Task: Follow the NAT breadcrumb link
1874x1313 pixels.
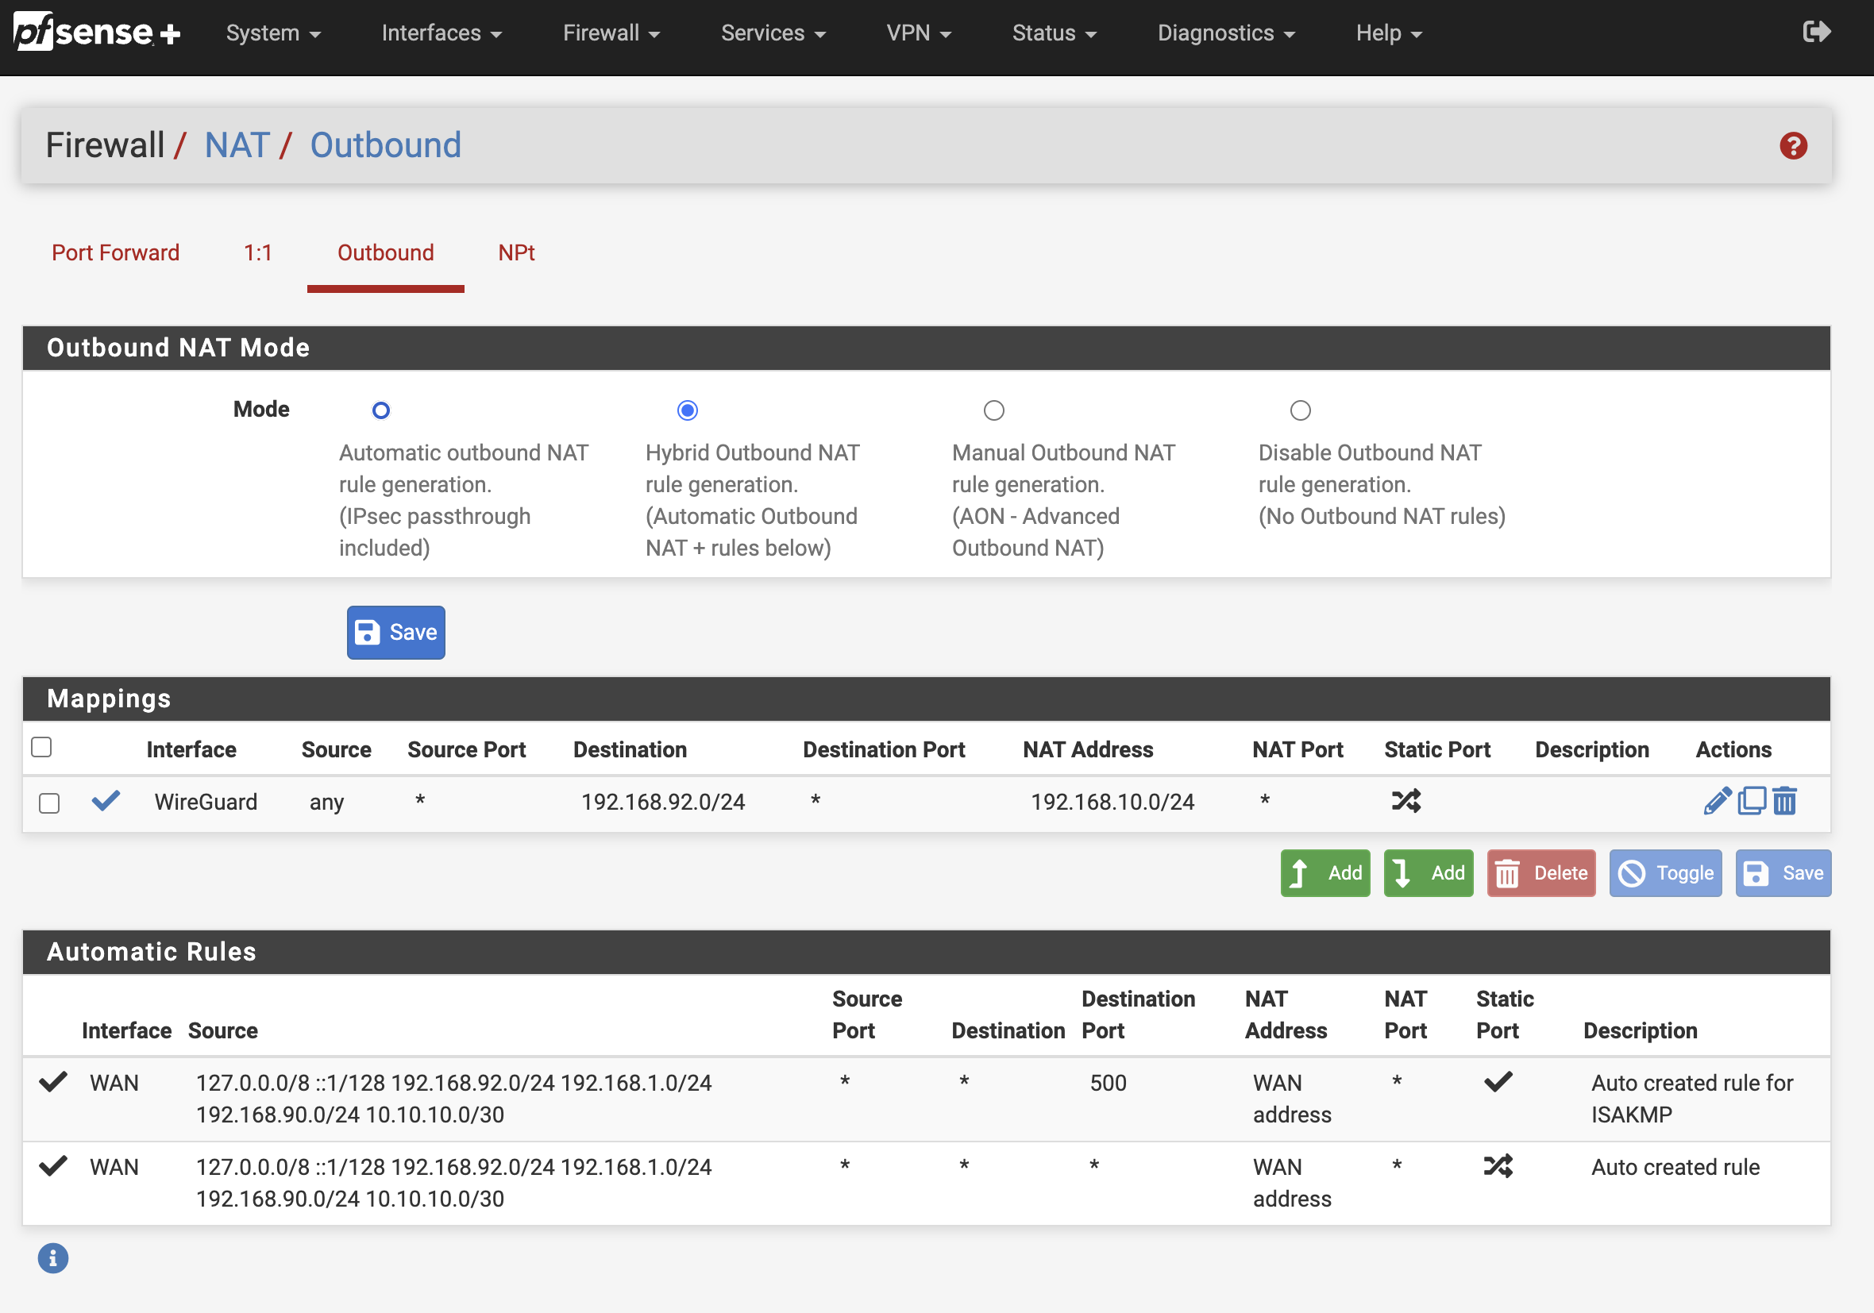Action: click(x=237, y=145)
